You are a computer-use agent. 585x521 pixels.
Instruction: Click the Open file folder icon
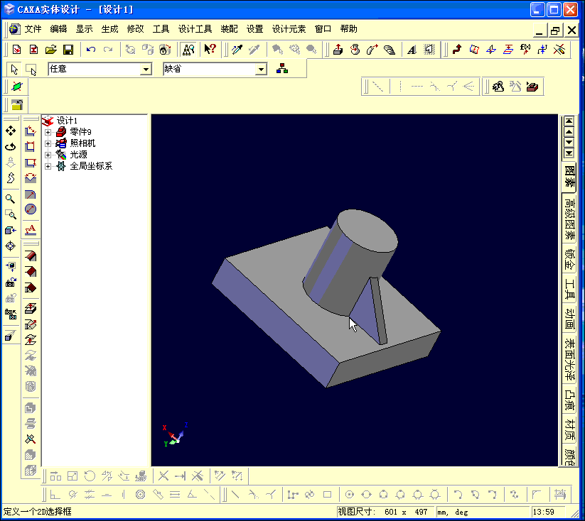pyautogui.click(x=51, y=50)
